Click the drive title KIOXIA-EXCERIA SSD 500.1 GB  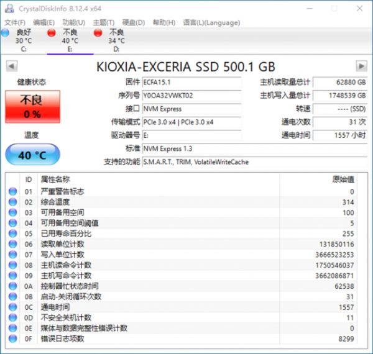pyautogui.click(x=186, y=66)
